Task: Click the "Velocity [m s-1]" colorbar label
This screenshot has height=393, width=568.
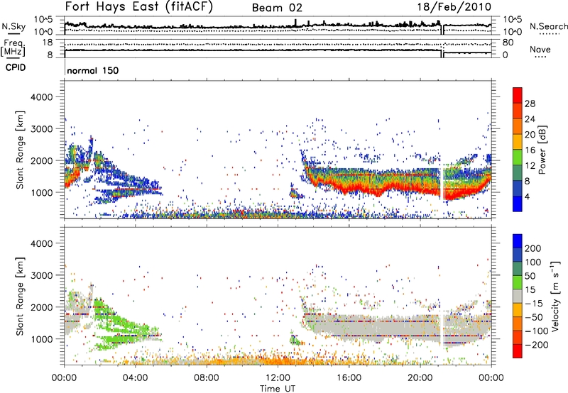Action: [555, 297]
